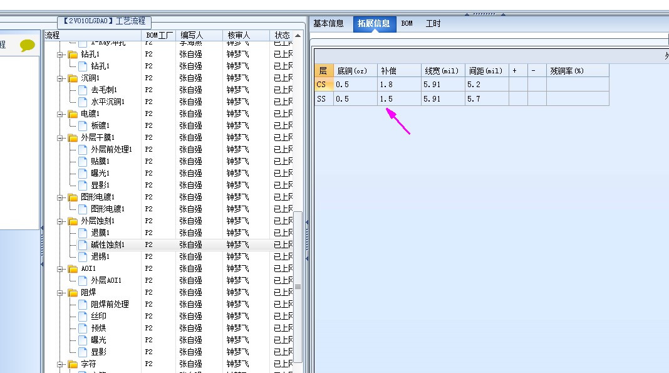Select the CS layer row header
This screenshot has width=669, height=373.
(x=323, y=85)
